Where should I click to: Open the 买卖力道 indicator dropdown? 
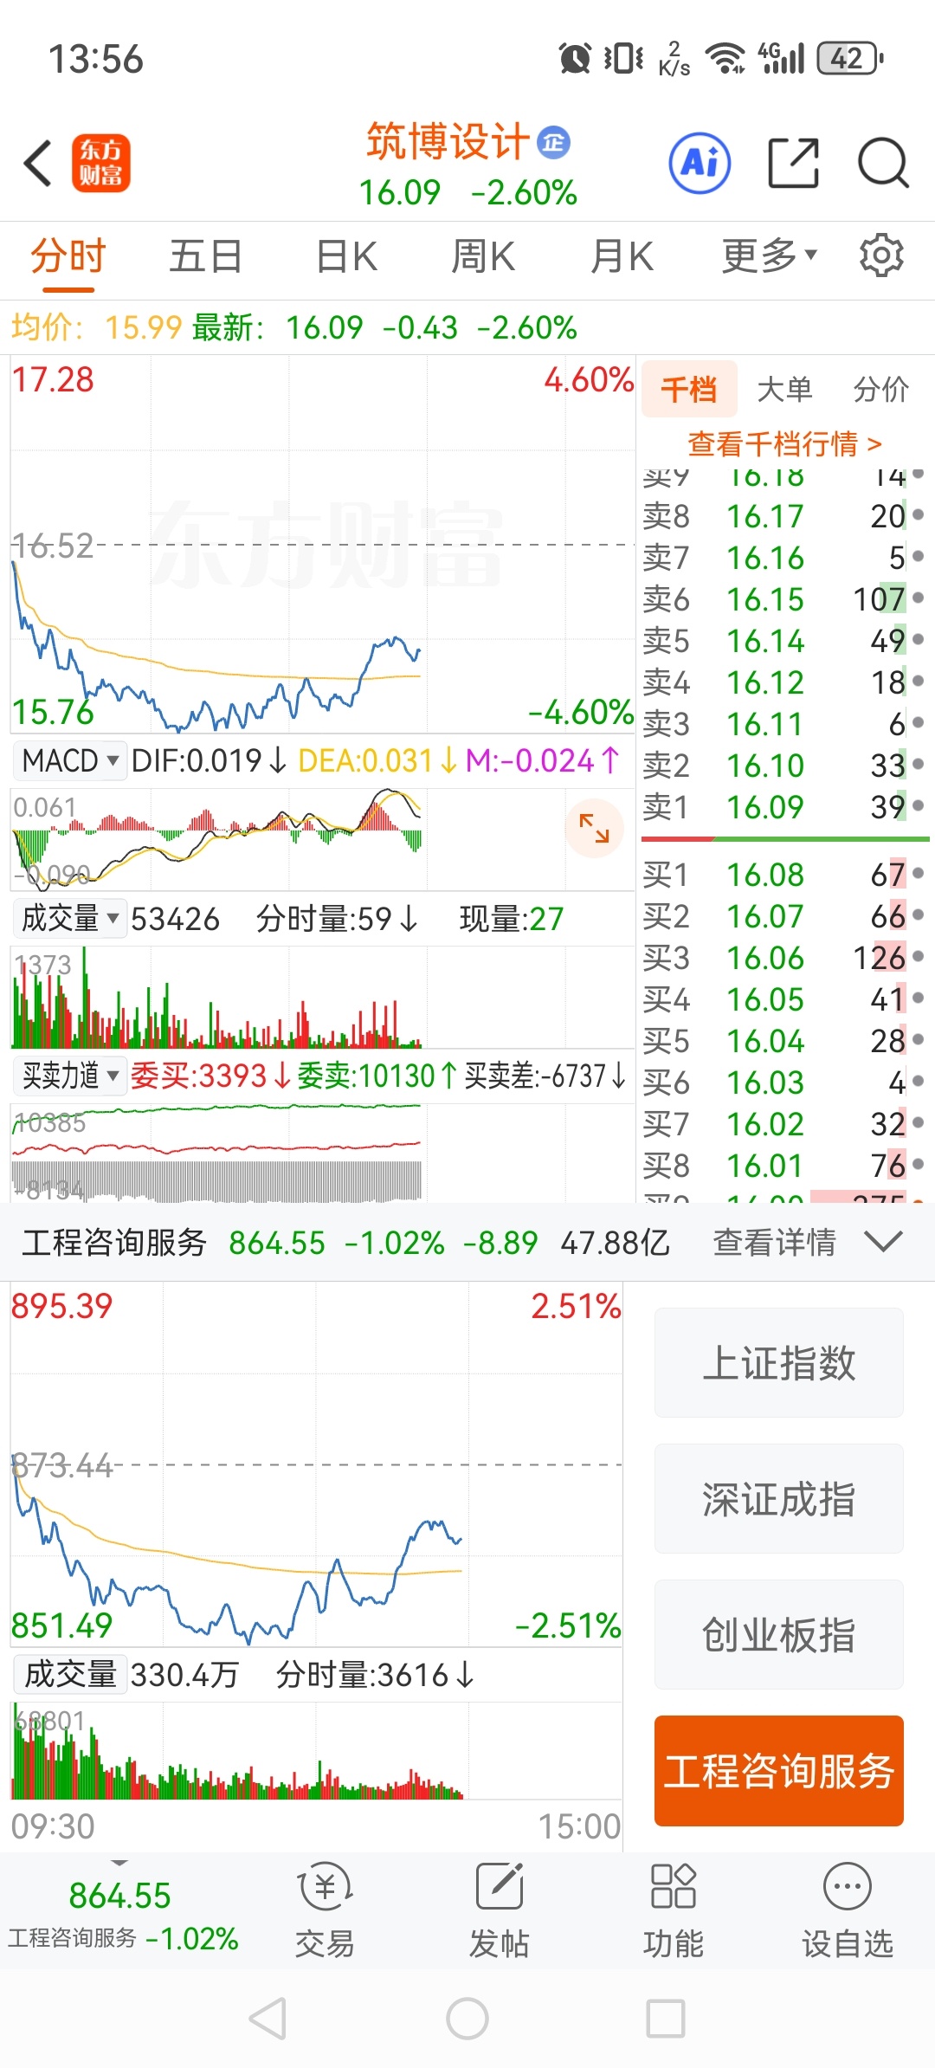pyautogui.click(x=70, y=1076)
